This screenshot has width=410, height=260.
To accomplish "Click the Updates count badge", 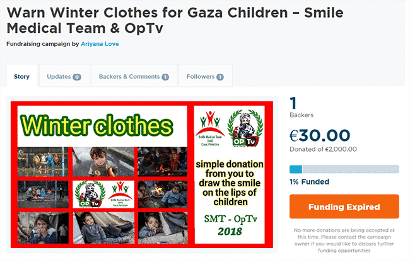I will 77,77.
